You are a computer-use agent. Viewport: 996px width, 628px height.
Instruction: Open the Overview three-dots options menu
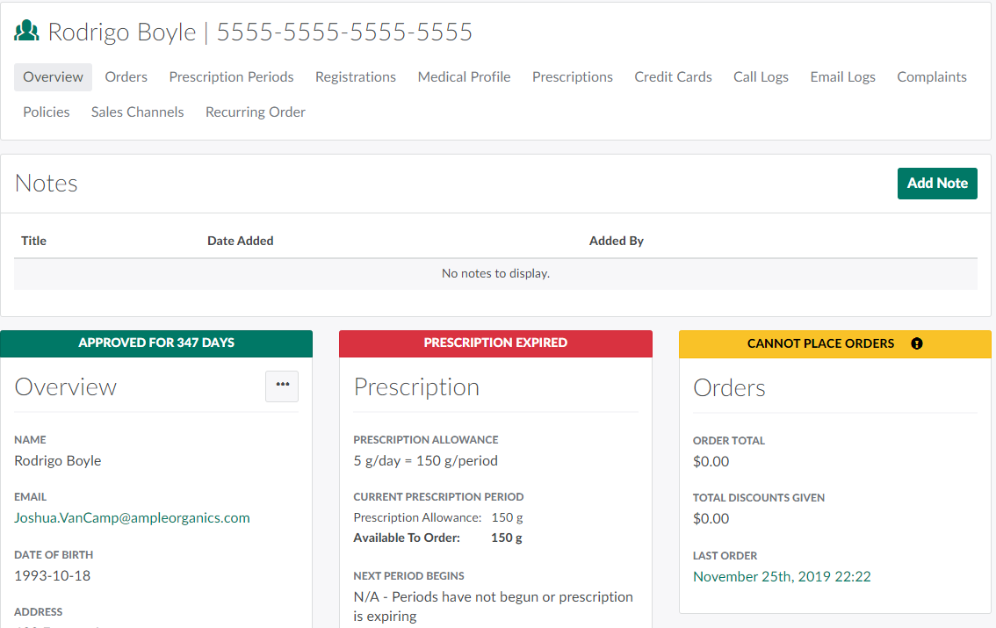coord(282,386)
